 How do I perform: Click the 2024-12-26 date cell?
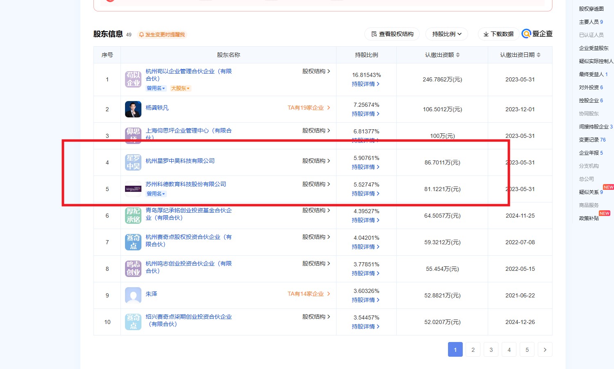pos(520,322)
